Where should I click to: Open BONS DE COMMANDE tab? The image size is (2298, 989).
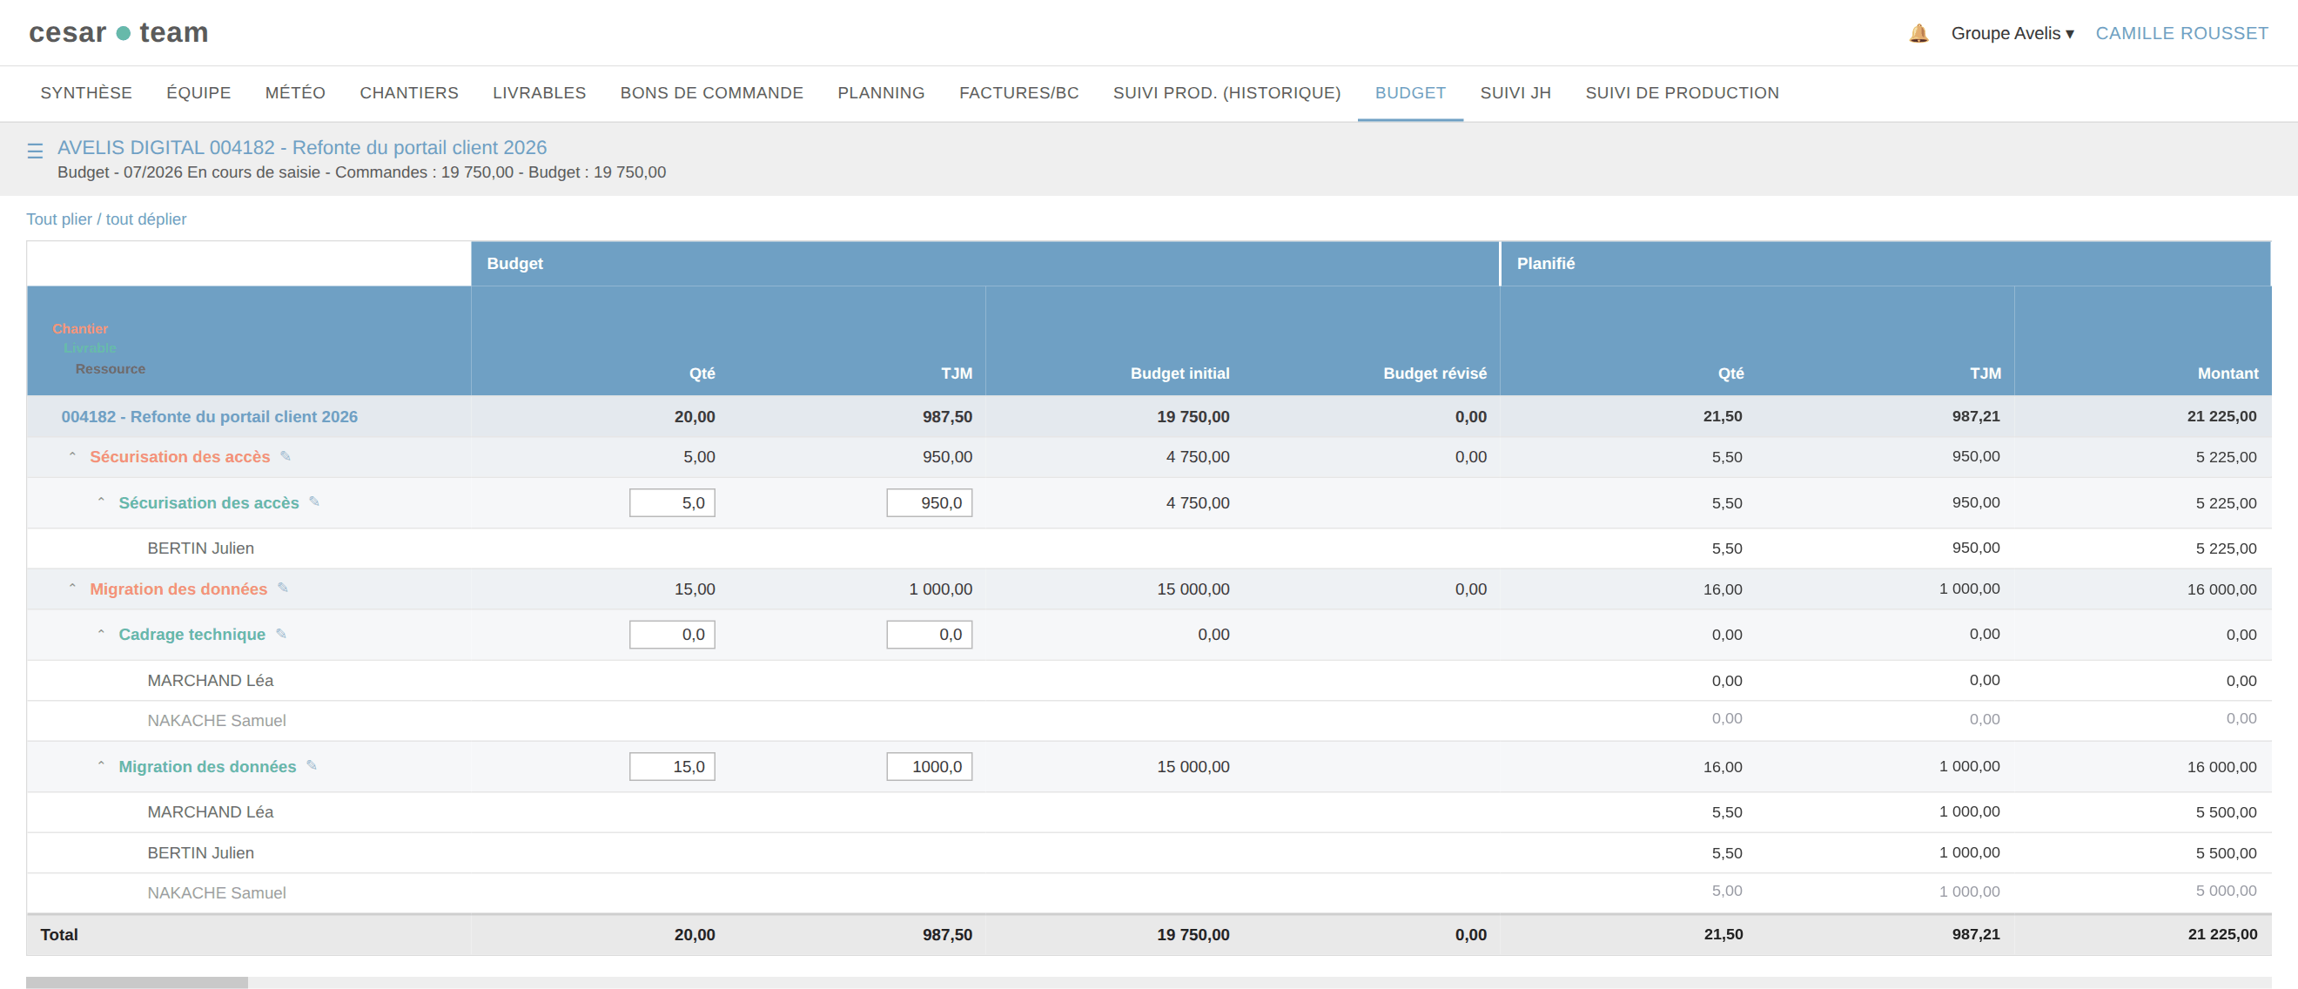click(711, 93)
